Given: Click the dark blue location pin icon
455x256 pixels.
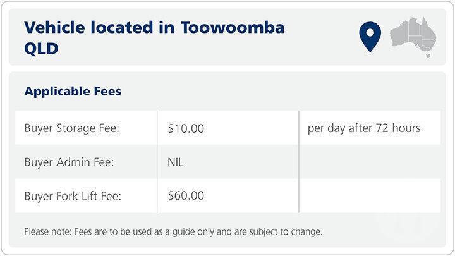Looking at the screenshot, I should (370, 36).
